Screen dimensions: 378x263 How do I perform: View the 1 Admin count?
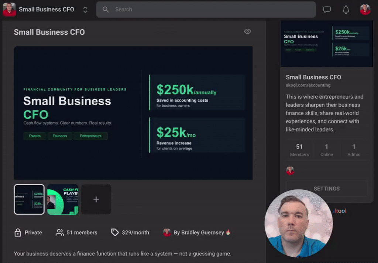tap(354, 150)
